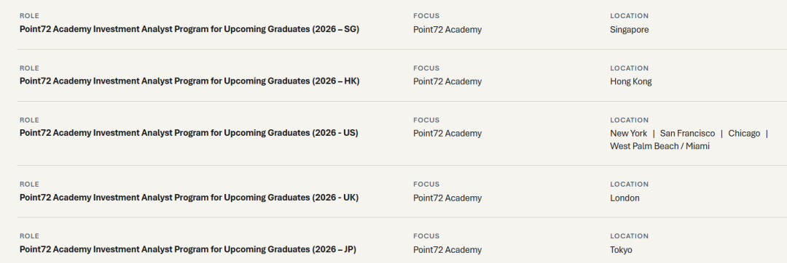This screenshot has width=787, height=263.
Task: Click Point72 Academy focus in the US row
Action: point(447,134)
